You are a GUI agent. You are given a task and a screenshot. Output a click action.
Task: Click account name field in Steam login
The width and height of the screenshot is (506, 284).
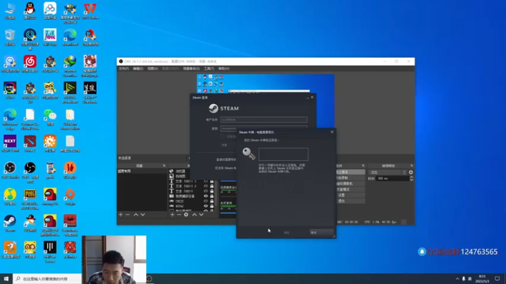tap(264, 119)
